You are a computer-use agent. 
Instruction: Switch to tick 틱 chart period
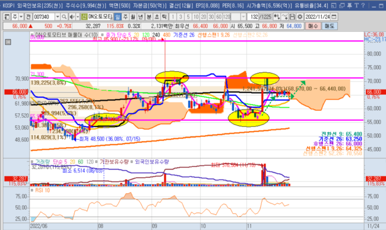(x=164, y=17)
